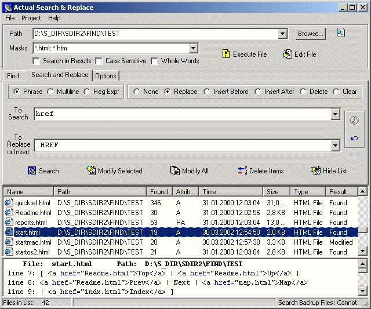Image resolution: width=371 pixels, height=309 pixels.
Task: Click file list scroll down arrow
Action: pos(363,251)
